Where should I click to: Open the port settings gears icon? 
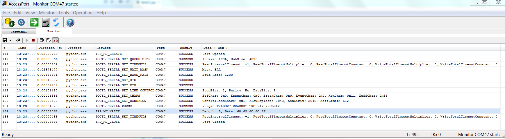point(10,22)
